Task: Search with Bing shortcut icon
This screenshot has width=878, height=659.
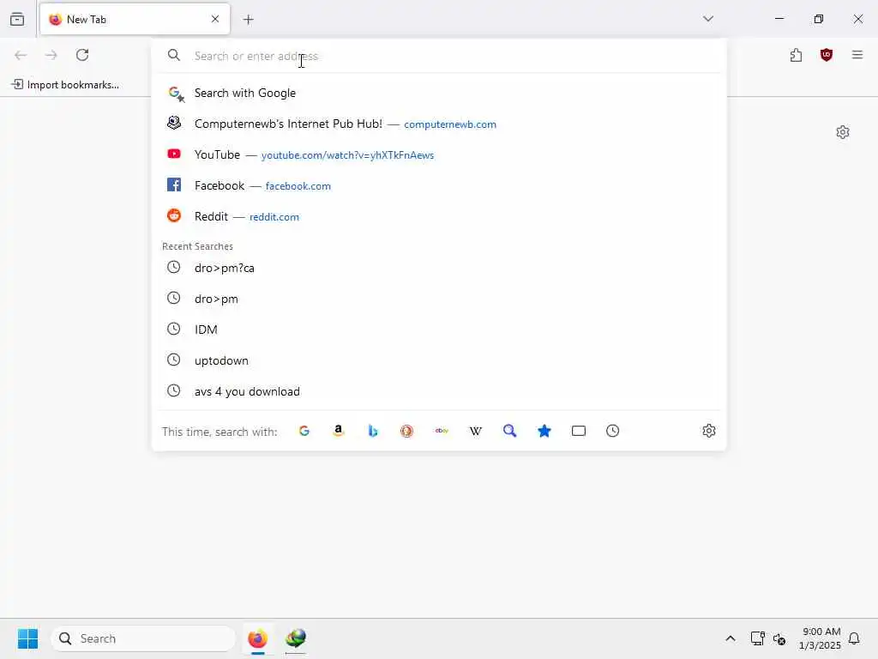Action: [x=373, y=431]
